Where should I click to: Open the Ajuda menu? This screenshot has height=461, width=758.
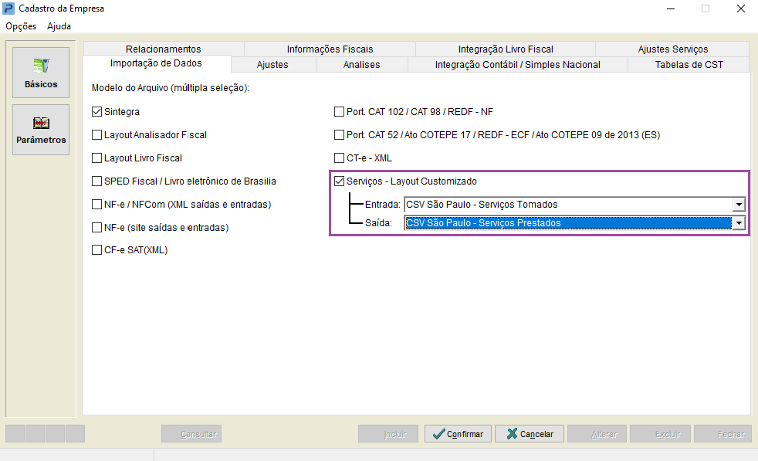pos(59,26)
